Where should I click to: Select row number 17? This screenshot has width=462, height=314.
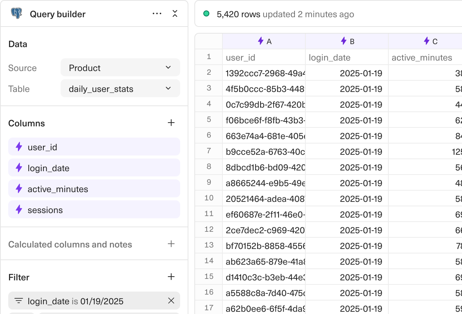[209, 308]
